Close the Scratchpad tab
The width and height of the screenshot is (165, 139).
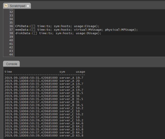click(28, 6)
